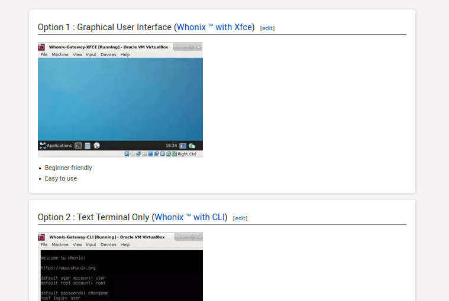
Task: Open the Devices menu in the Whonix-Gateway-XFCE window
Action: pos(108,54)
